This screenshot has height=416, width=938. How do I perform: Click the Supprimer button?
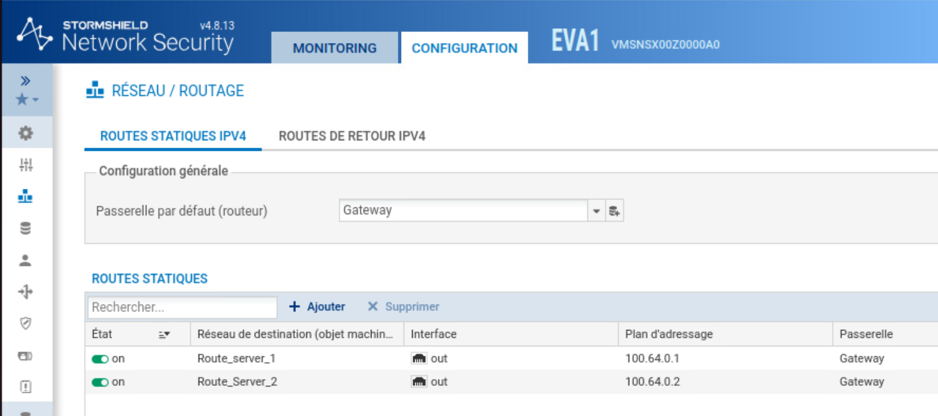pyautogui.click(x=403, y=306)
